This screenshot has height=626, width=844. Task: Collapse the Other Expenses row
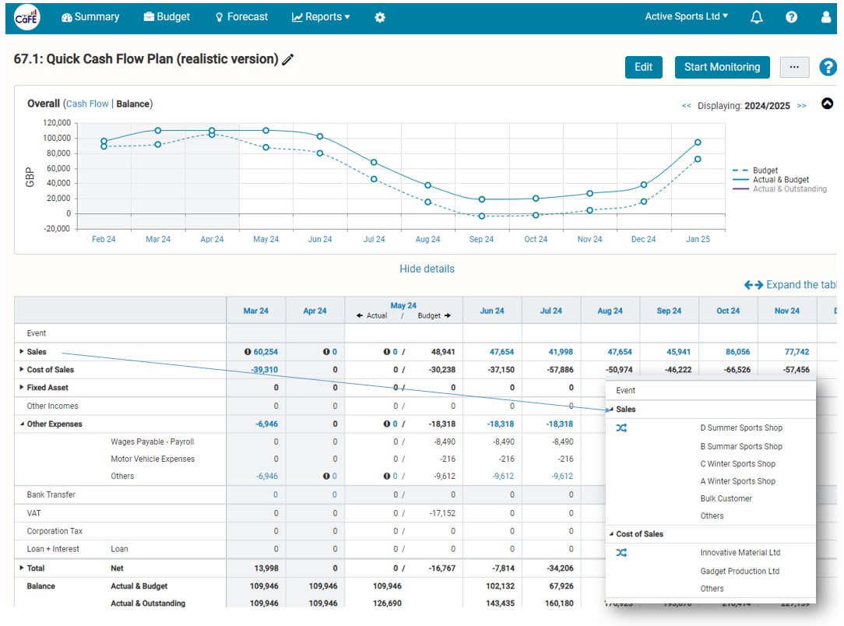pos(22,424)
